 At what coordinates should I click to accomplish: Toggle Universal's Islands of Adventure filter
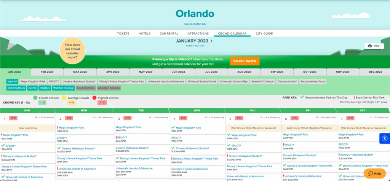(166, 81)
